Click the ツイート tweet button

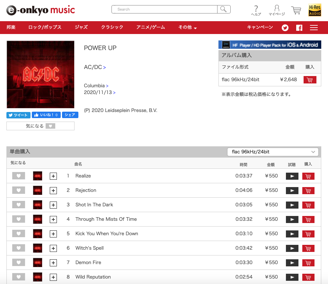pos(18,115)
